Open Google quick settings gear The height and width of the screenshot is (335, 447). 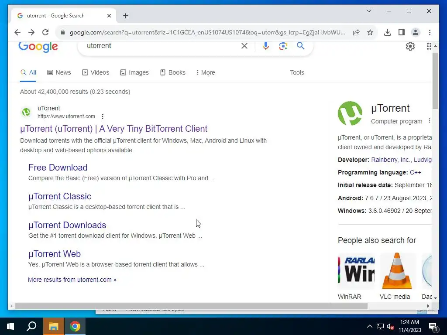point(410,46)
